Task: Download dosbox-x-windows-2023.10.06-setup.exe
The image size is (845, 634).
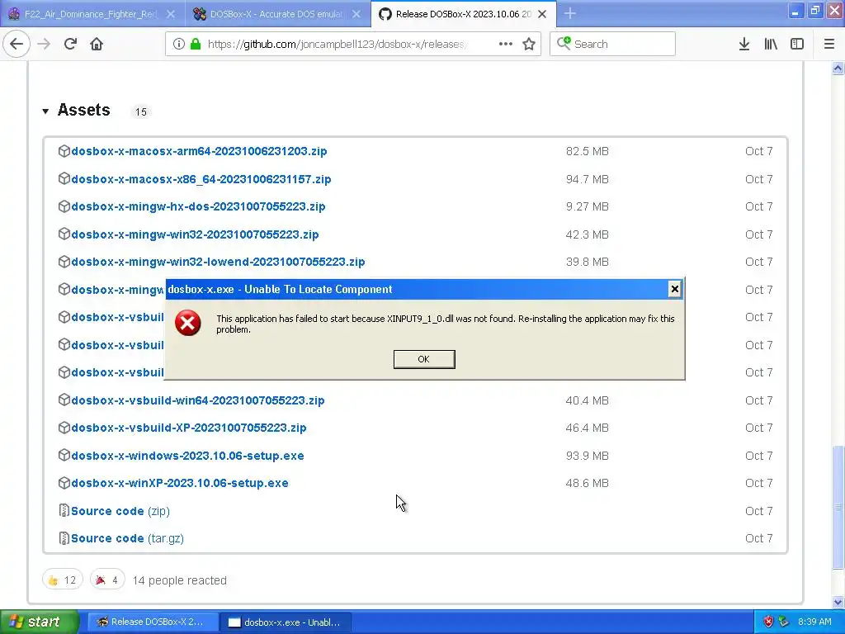Action: [187, 456]
